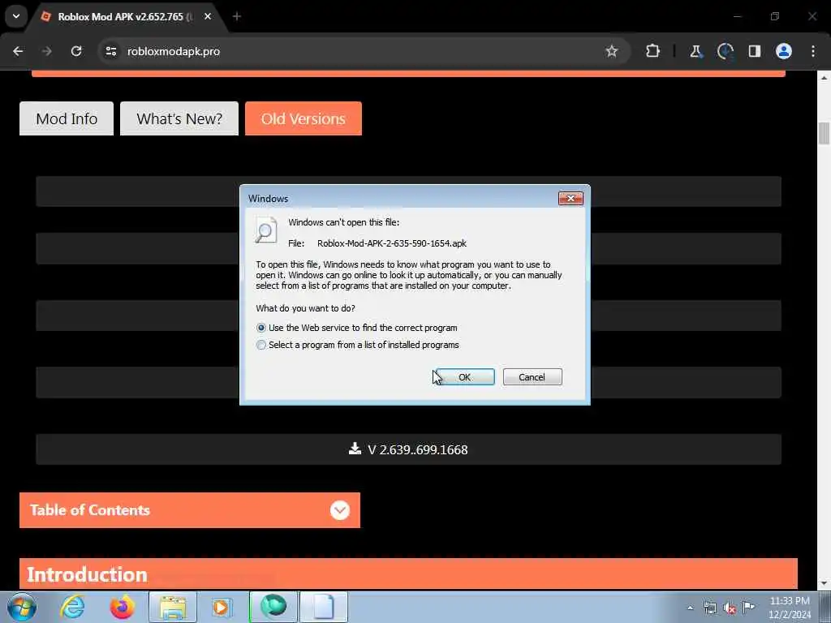This screenshot has width=831, height=623.
Task: Bookmark this page with the star icon
Action: pyautogui.click(x=612, y=51)
